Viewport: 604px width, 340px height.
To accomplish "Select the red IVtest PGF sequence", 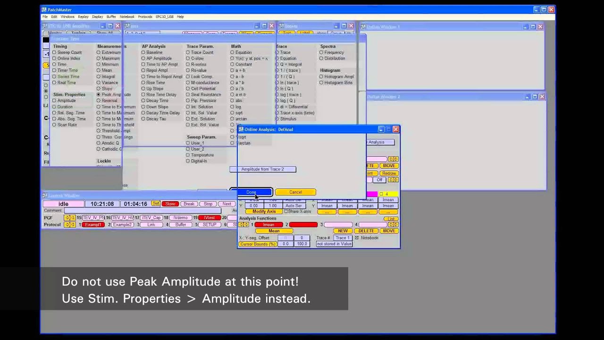I will pyautogui.click(x=209, y=218).
